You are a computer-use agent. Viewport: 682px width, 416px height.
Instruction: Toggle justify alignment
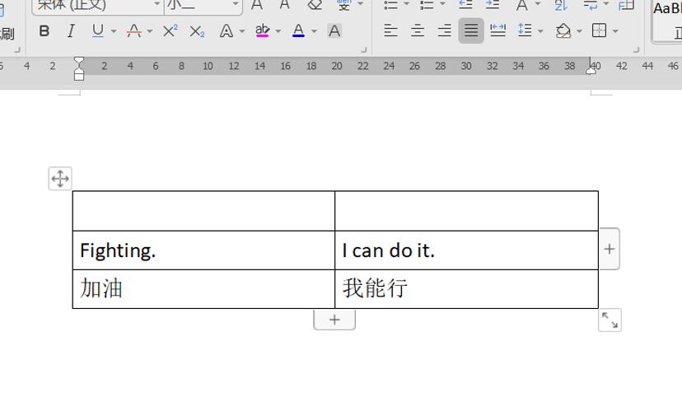471,30
